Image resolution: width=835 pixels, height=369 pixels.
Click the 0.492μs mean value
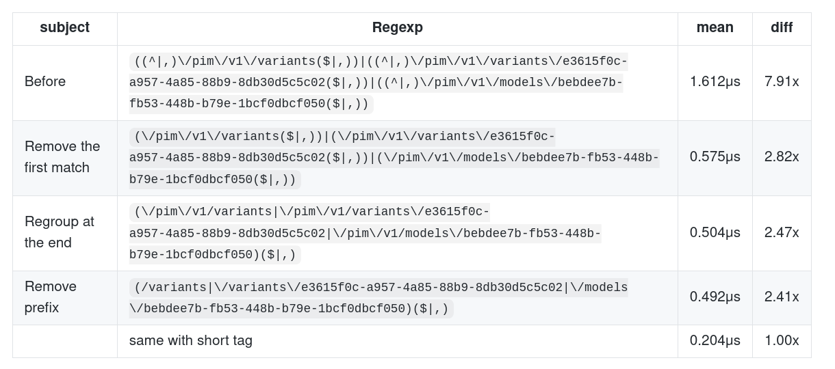[715, 297]
